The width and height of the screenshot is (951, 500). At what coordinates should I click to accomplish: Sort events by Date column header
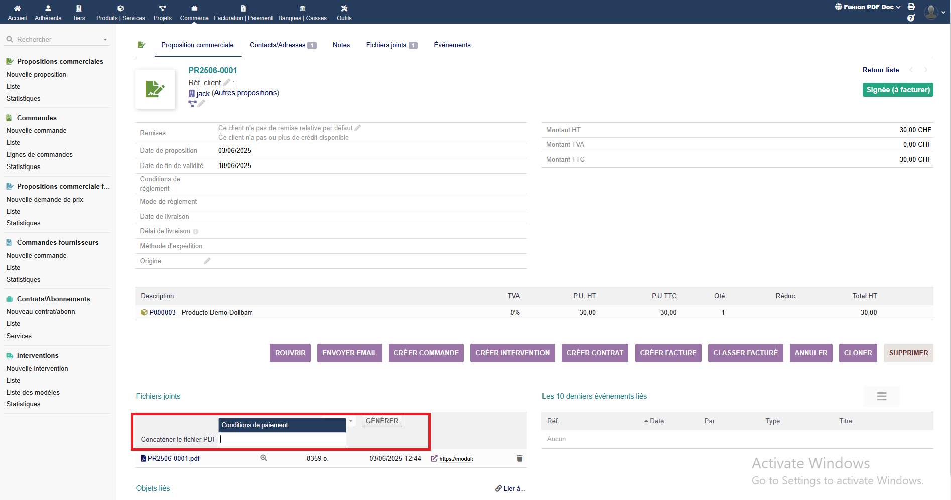click(656, 421)
